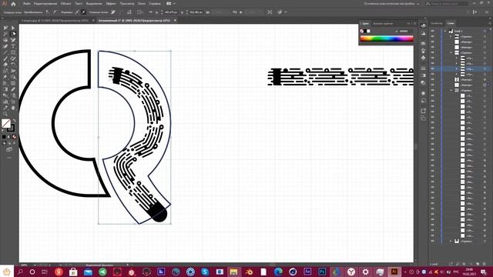Open the Редактирование menu
493x277 pixels.
click(45, 4)
